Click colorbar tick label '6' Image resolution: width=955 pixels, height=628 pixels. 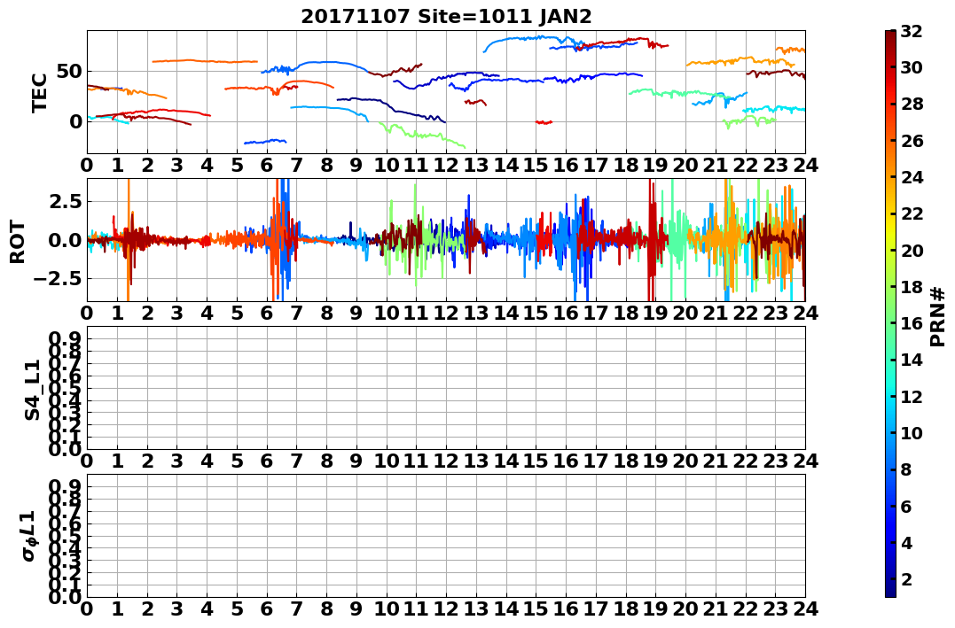(905, 506)
